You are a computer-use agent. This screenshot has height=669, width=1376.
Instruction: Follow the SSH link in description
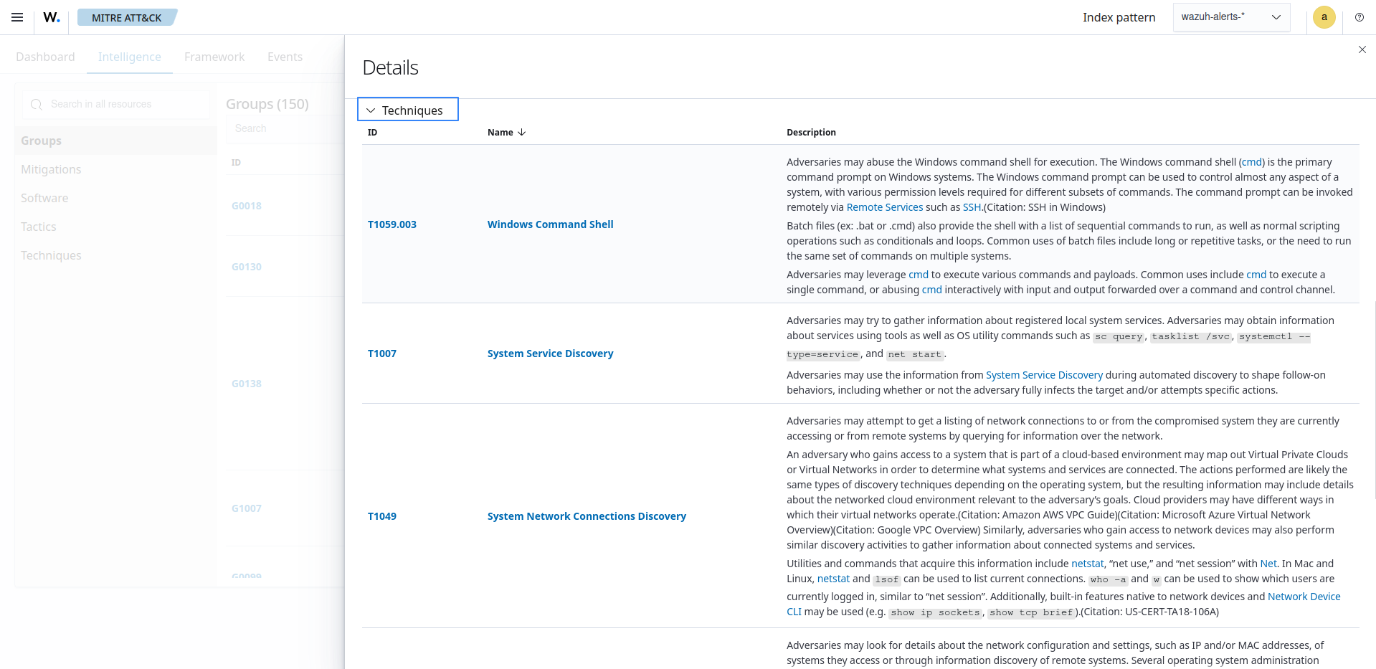(971, 207)
